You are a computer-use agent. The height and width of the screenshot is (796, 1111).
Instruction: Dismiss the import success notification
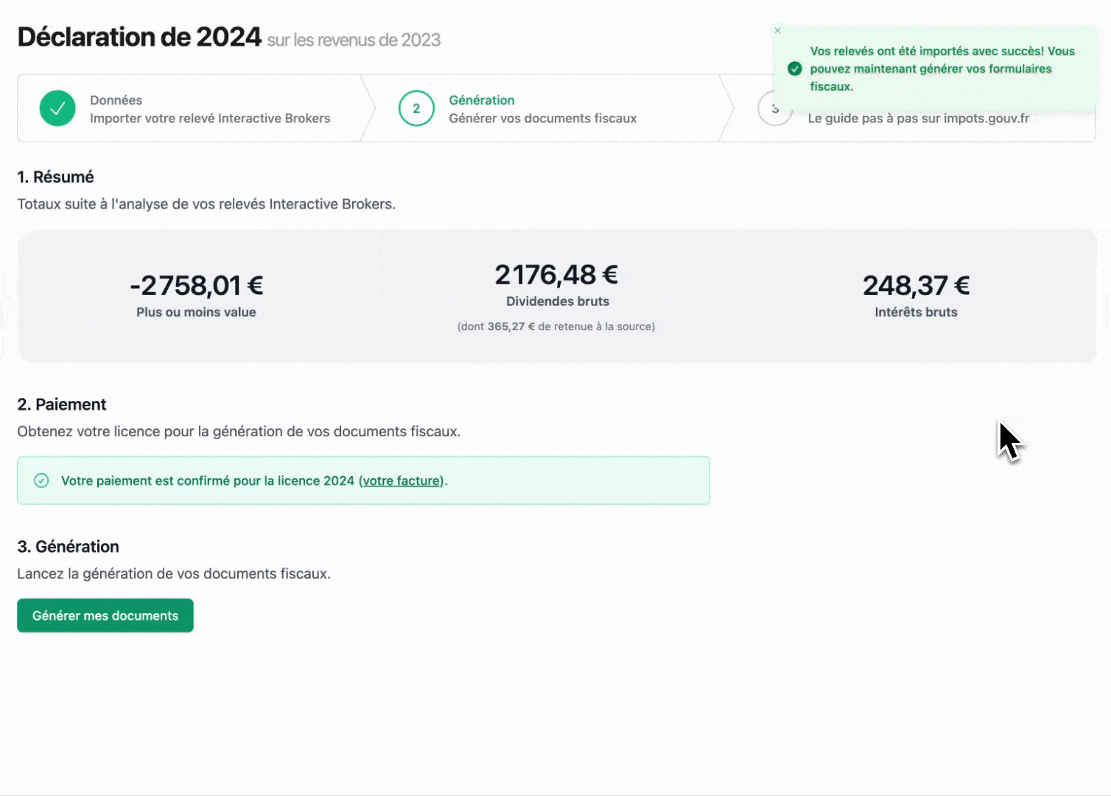pyautogui.click(x=777, y=31)
